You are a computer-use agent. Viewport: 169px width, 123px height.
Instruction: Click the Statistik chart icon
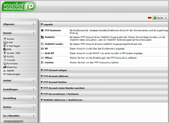[x=5, y=71]
